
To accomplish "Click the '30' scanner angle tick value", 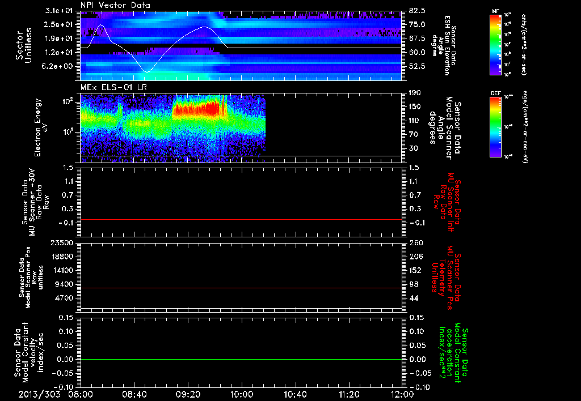I will [414, 148].
